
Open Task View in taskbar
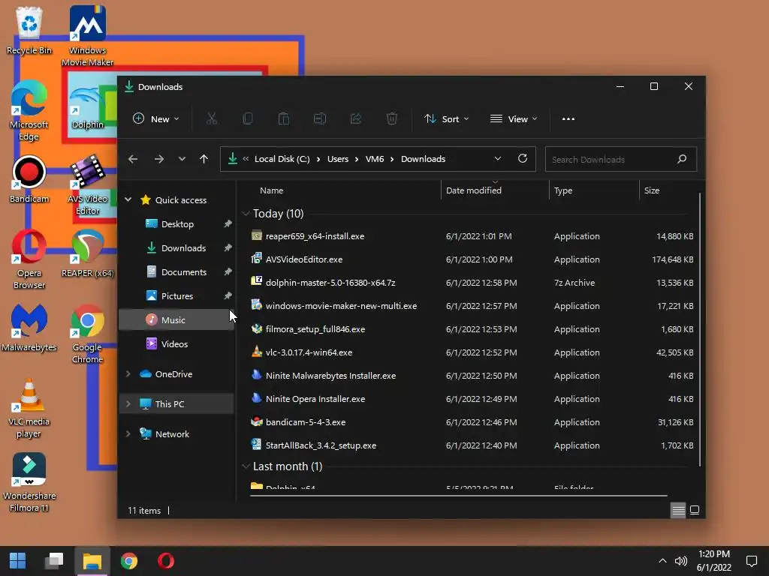54,561
